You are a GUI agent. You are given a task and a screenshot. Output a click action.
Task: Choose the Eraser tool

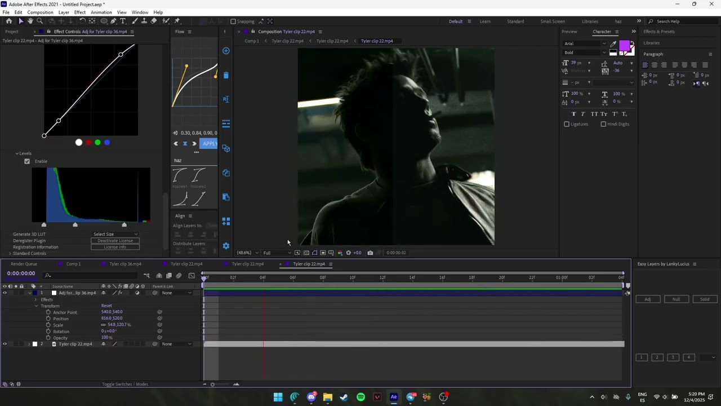coord(154,21)
